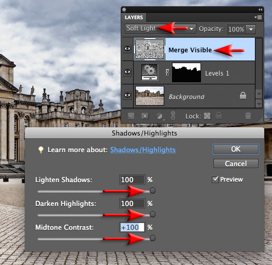Viewport: 272px width, 265px height.
Task: Click the panel resize grip corner
Action: click(x=260, y=120)
